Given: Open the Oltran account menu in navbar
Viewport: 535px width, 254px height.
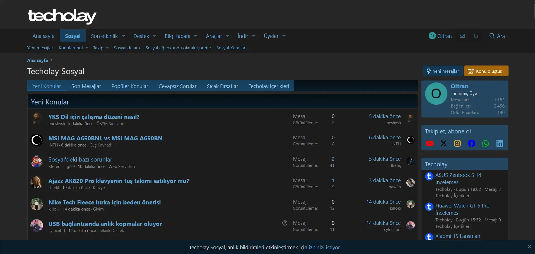Looking at the screenshot, I should pyautogui.click(x=440, y=36).
